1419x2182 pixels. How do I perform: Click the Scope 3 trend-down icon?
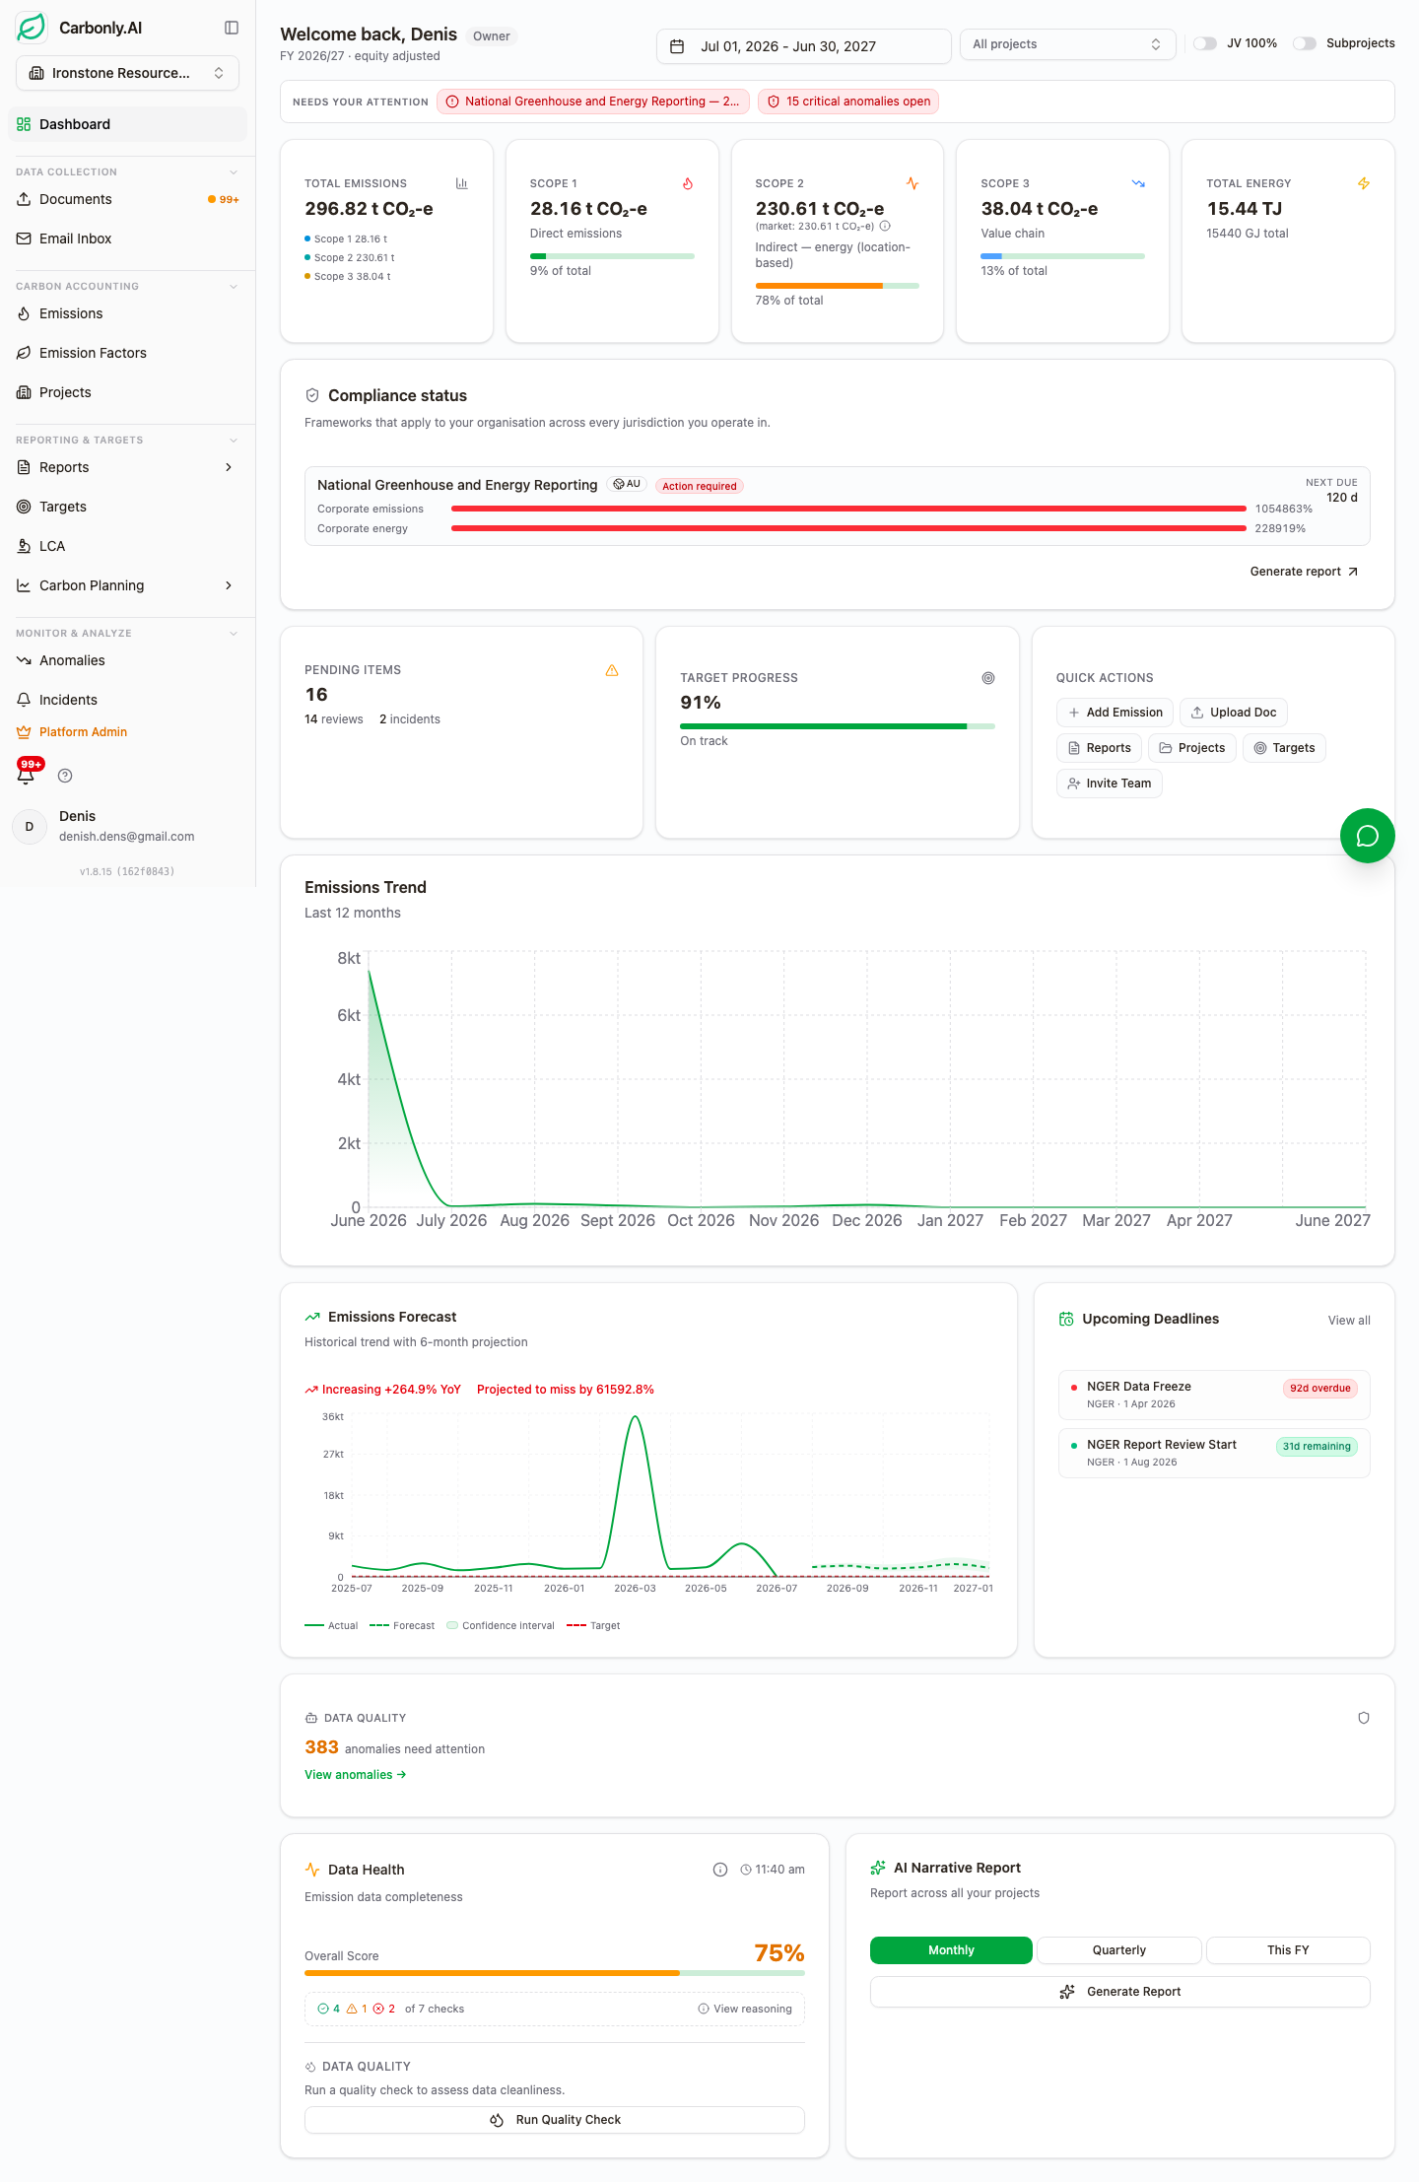1138,183
